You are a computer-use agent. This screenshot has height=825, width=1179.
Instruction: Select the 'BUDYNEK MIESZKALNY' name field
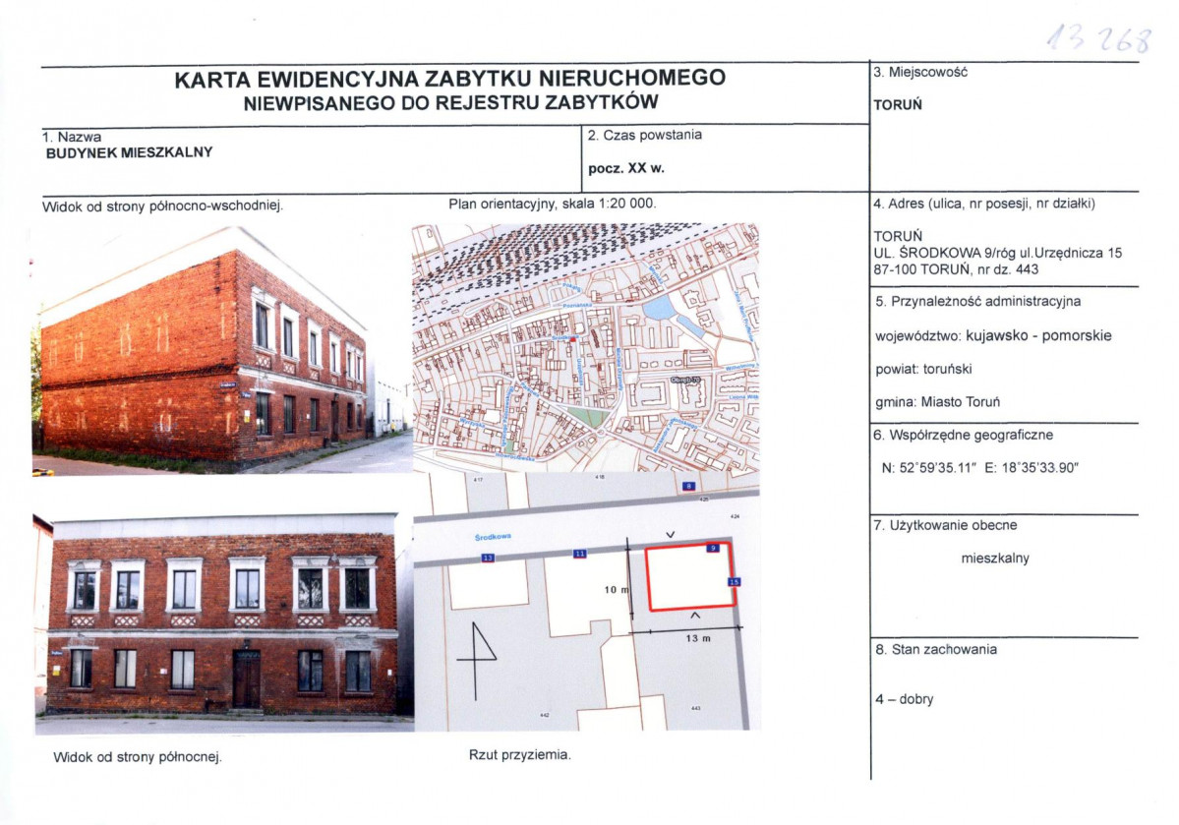pos(130,152)
